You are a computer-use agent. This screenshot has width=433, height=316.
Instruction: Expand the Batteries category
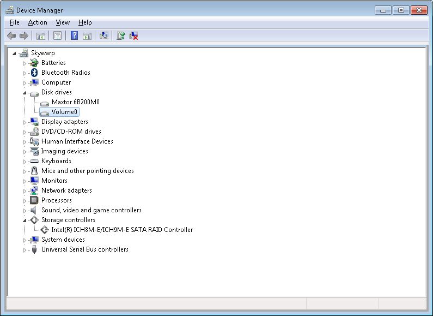pyautogui.click(x=25, y=63)
